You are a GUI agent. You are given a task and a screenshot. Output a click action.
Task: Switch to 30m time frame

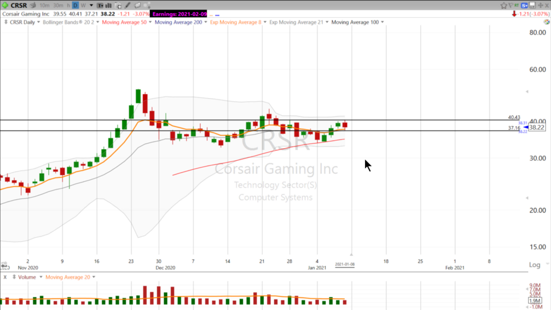tap(58, 5)
